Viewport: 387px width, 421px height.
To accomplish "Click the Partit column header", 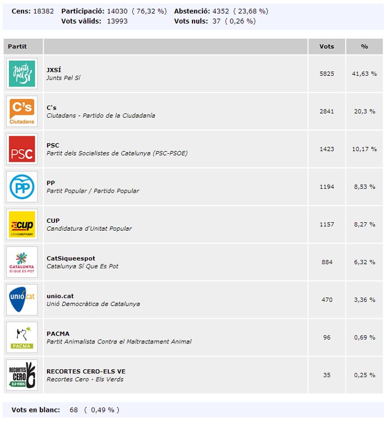I will click(x=17, y=47).
